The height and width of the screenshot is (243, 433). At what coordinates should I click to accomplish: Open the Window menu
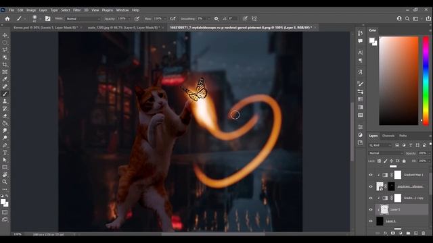122,10
